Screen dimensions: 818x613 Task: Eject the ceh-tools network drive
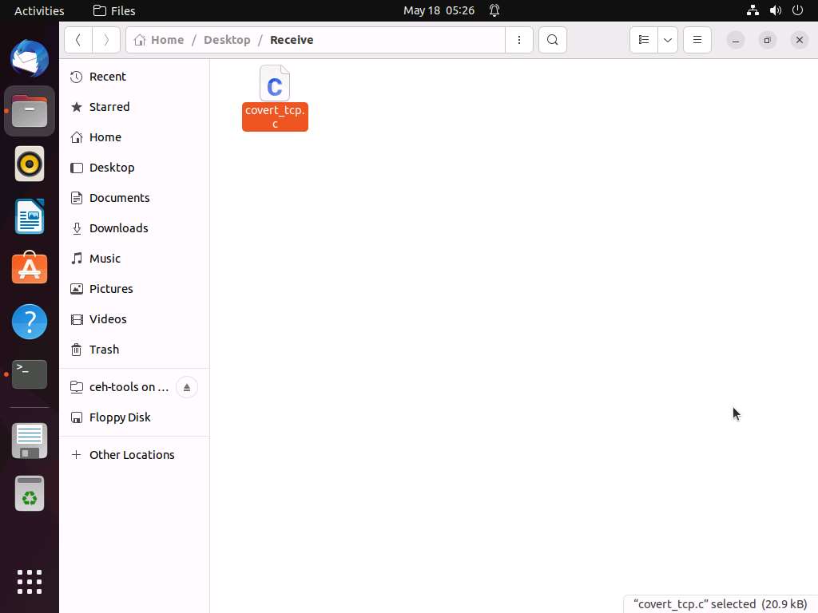[186, 387]
